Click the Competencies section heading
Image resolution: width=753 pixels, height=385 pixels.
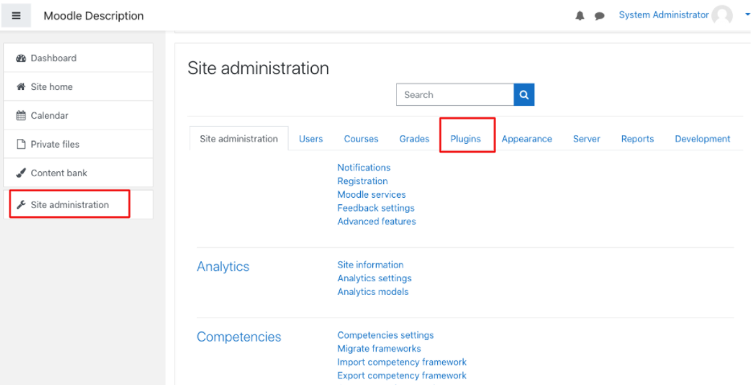239,337
